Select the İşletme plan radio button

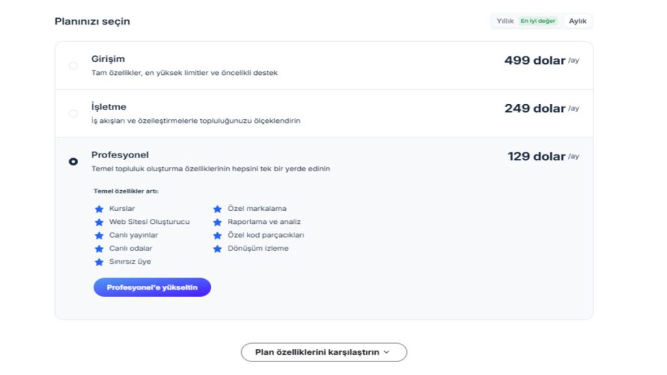(x=73, y=113)
